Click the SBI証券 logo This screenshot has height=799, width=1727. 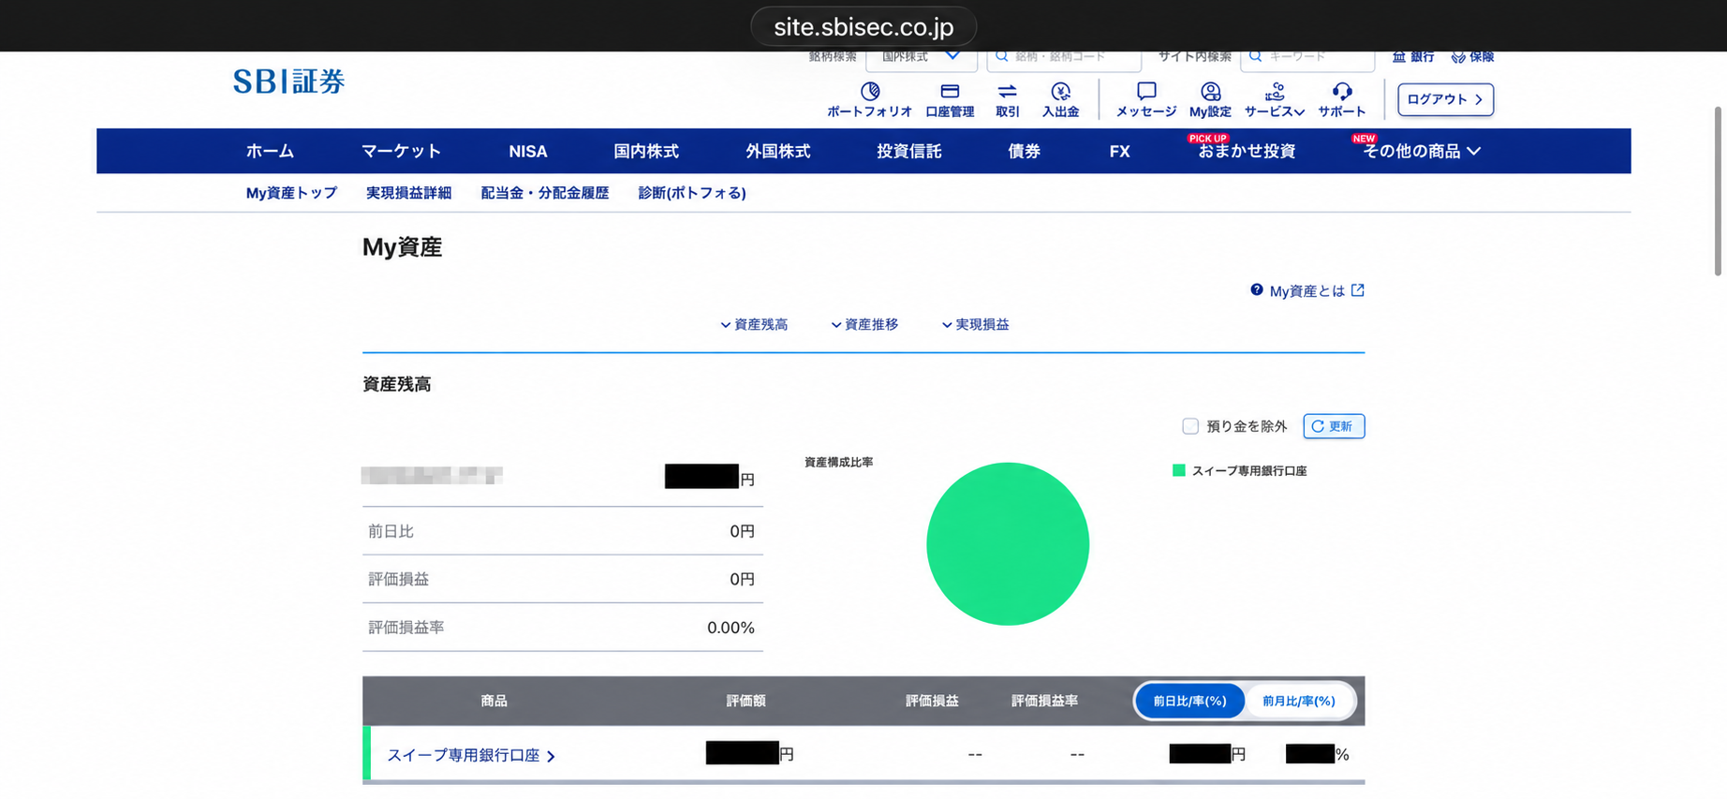coord(288,81)
